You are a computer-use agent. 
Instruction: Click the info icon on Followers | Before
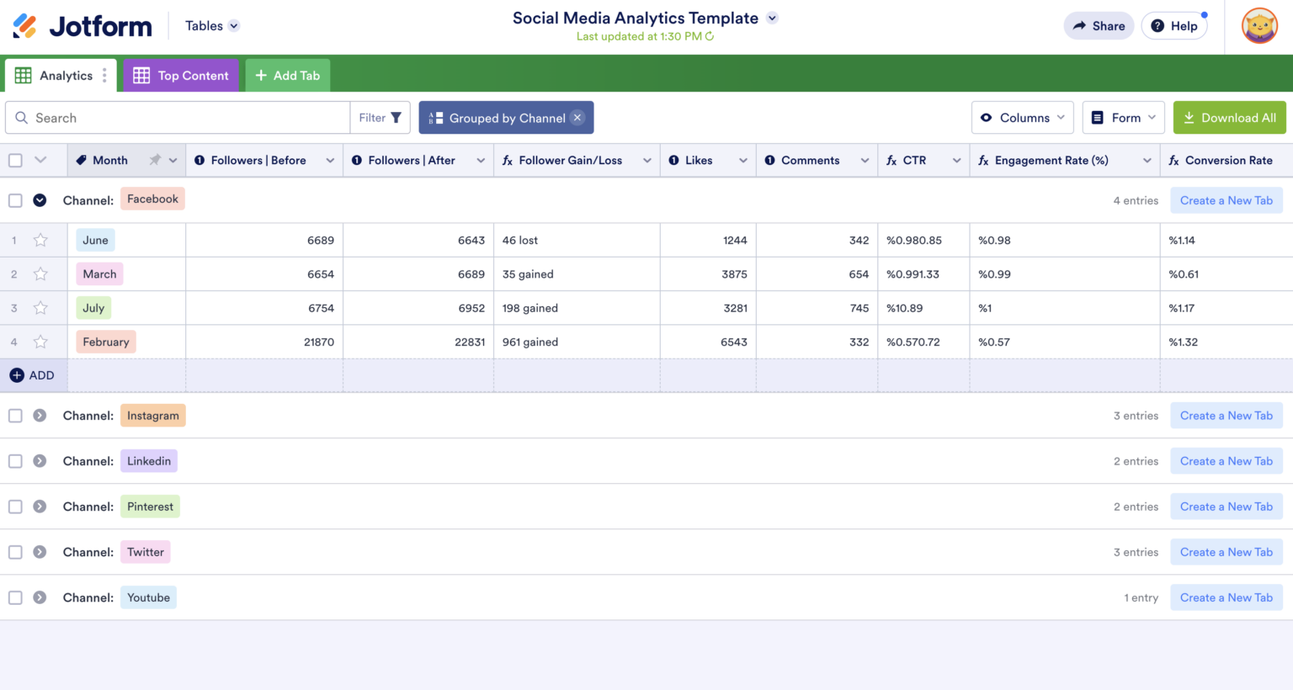pyautogui.click(x=200, y=160)
